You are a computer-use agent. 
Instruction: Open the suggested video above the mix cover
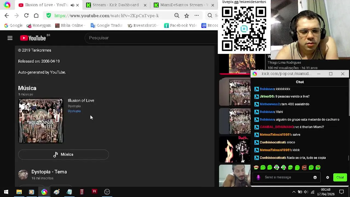[242, 64]
